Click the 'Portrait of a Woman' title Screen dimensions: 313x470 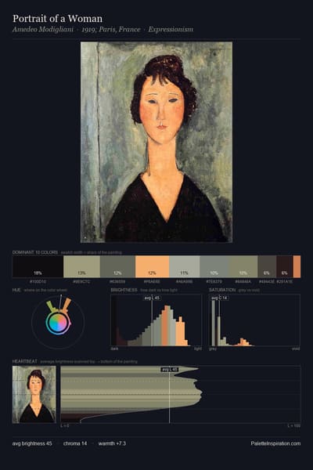(57, 19)
